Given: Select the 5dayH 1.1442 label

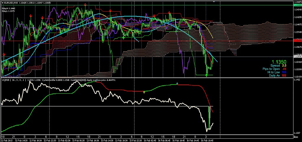Looking at the screenshot, I should [x=9, y=9].
